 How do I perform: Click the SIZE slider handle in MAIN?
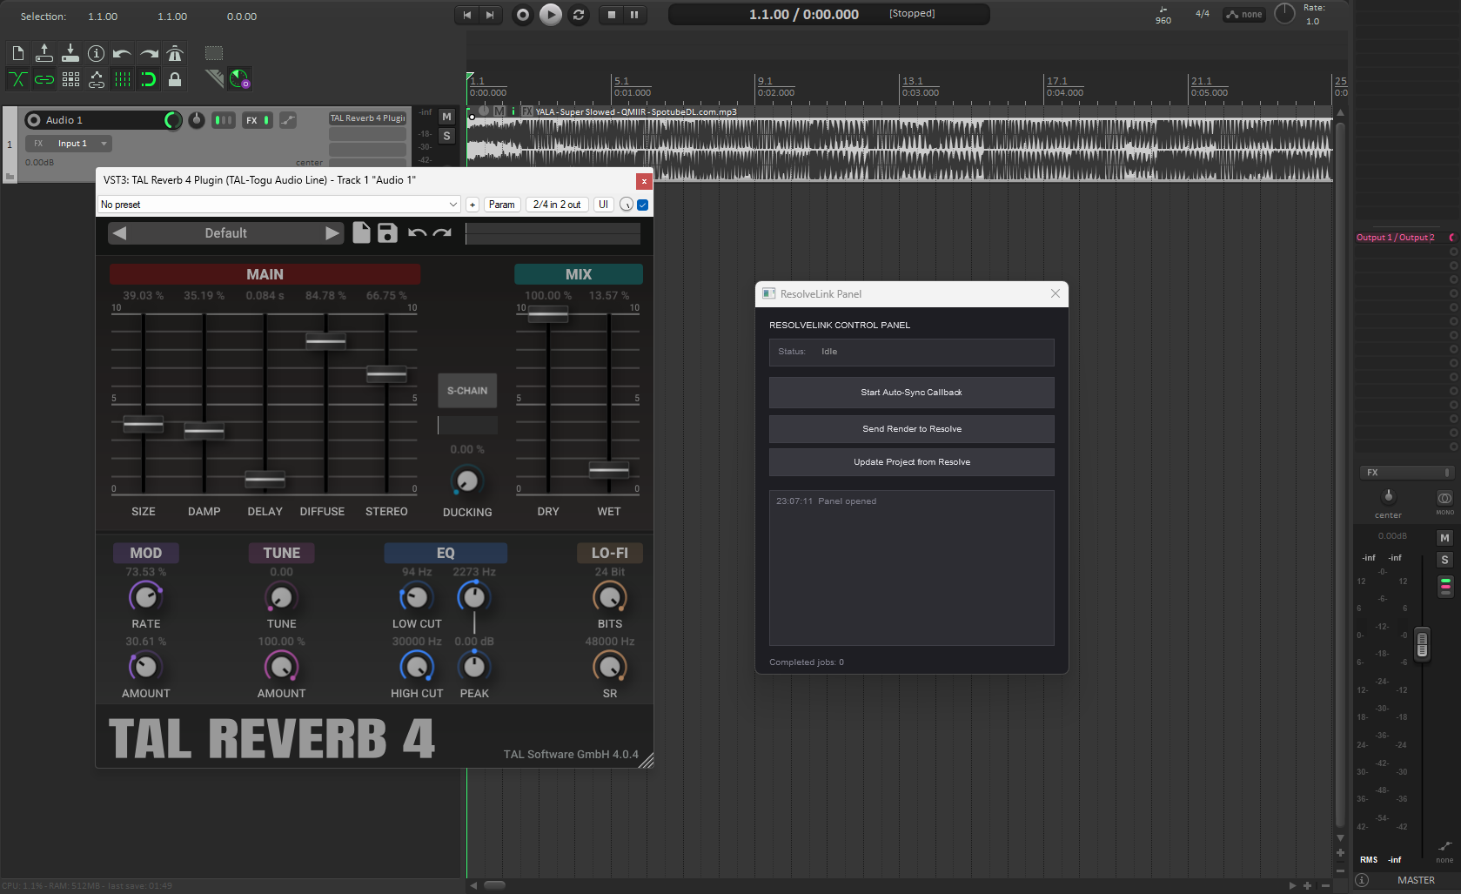pos(144,424)
